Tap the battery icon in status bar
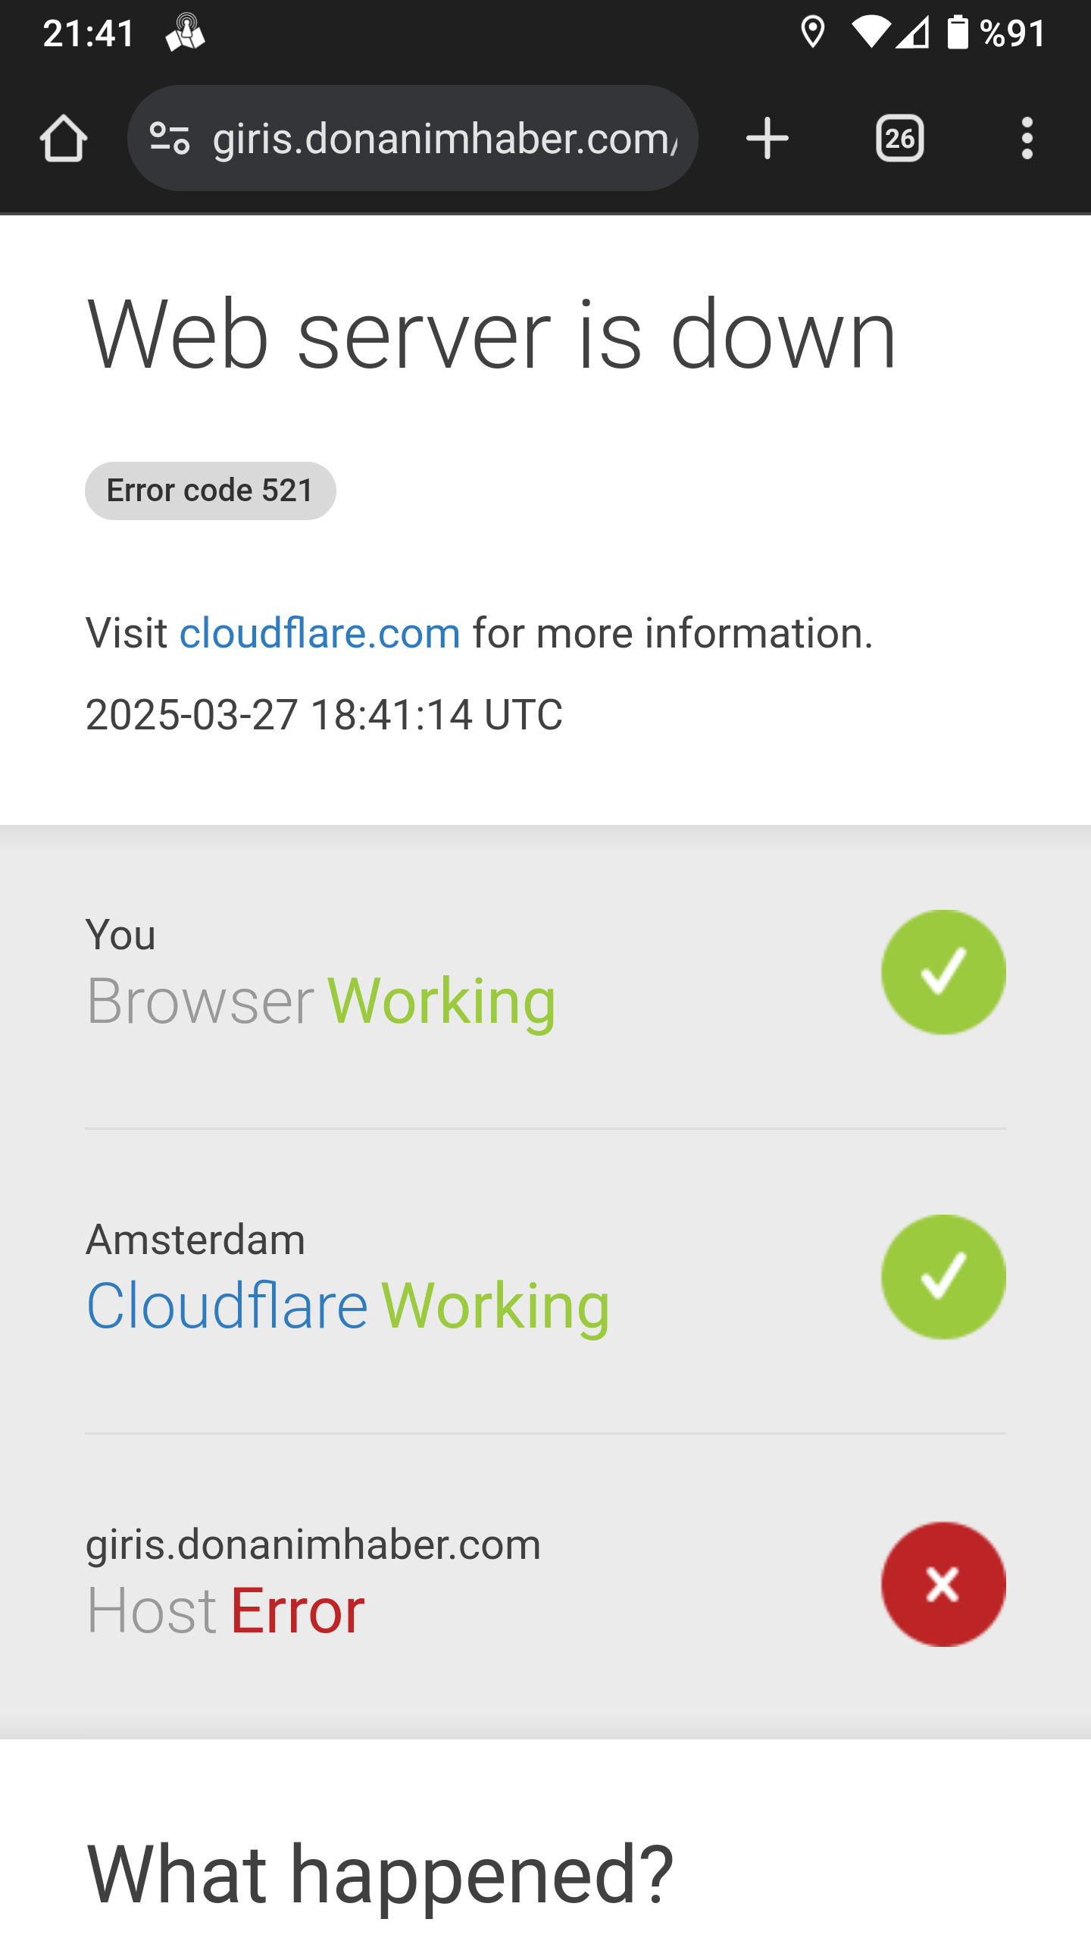Viewport: 1091px width, 1941px height. [958, 33]
